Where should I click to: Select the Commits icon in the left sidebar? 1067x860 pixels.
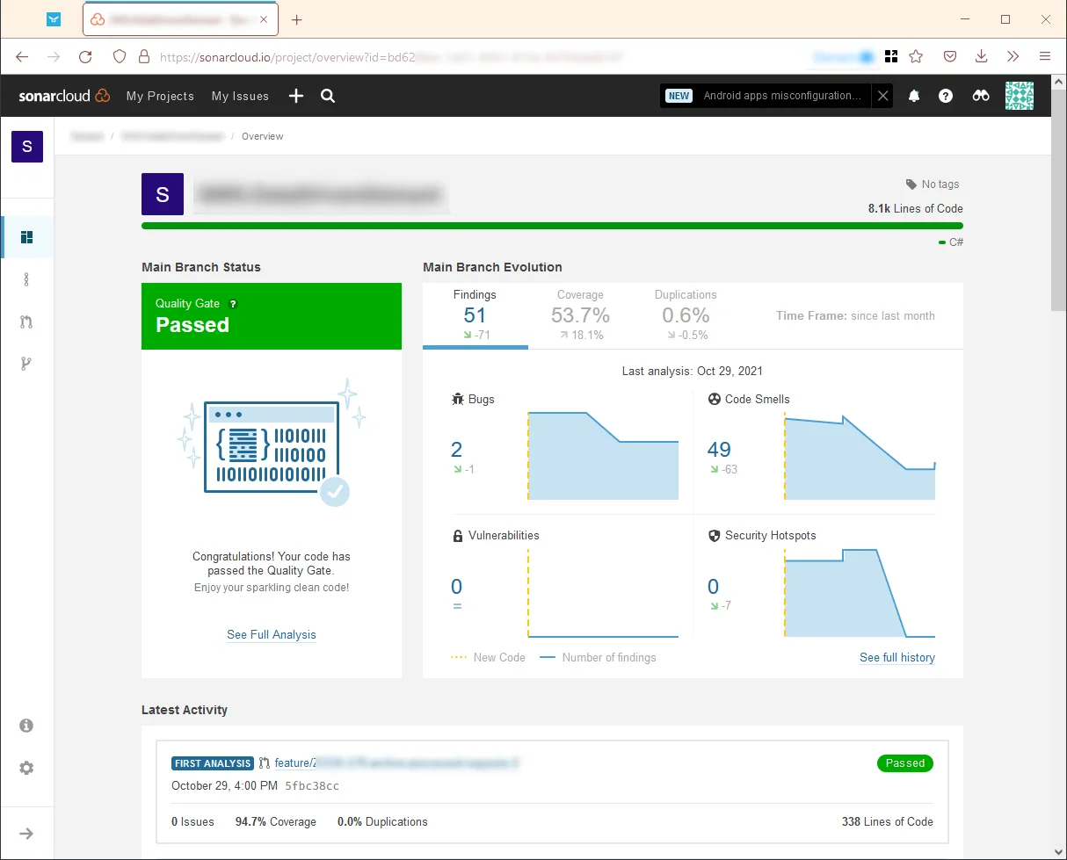tap(26, 279)
